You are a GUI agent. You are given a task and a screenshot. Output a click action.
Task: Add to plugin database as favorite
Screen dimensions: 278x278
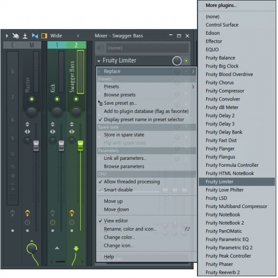[x=147, y=111]
